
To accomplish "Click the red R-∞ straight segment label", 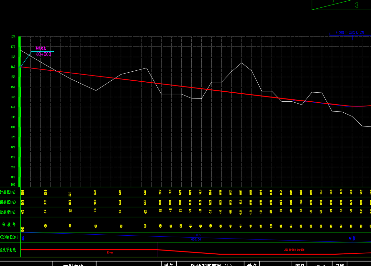I will click(110, 253).
